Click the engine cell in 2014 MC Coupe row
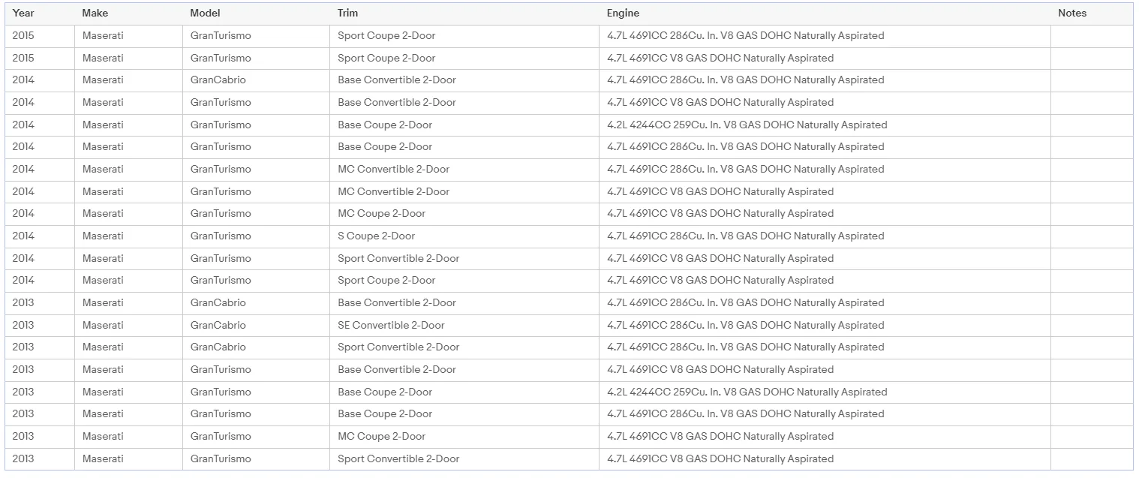Viewport: 1139px width, 478px height. point(825,213)
